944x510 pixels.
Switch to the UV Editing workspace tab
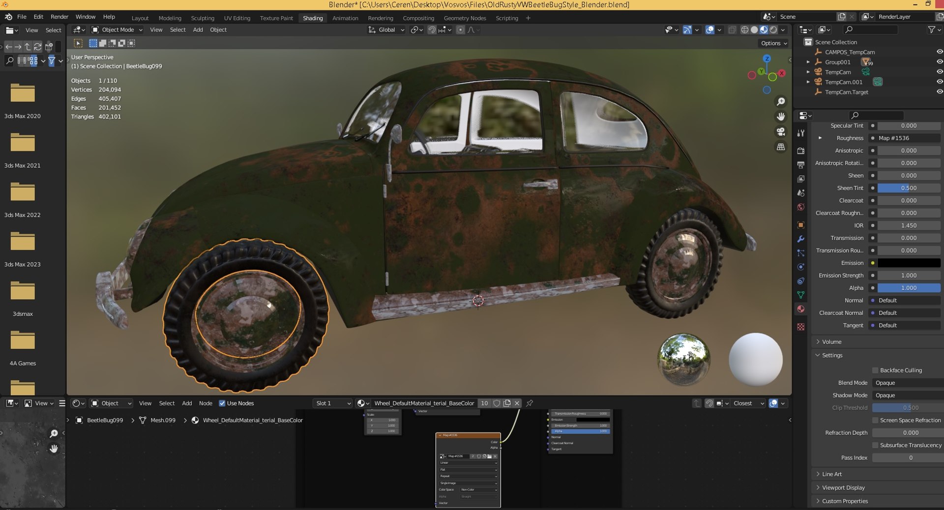(x=237, y=18)
